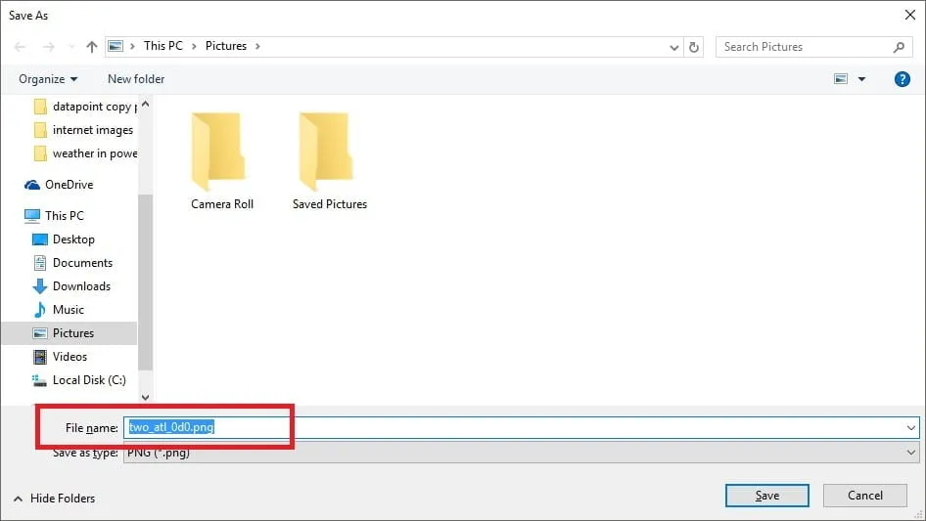Select the Camera Roll folder
Viewport: 926px width, 521px height.
tap(222, 161)
